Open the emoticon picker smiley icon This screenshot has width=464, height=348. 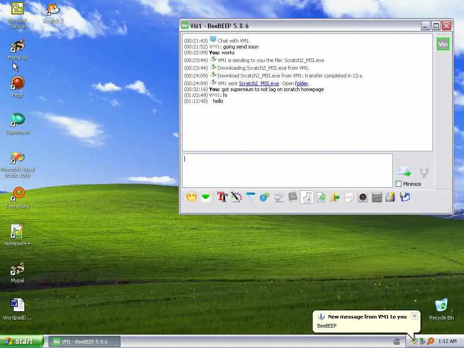pyautogui.click(x=192, y=197)
